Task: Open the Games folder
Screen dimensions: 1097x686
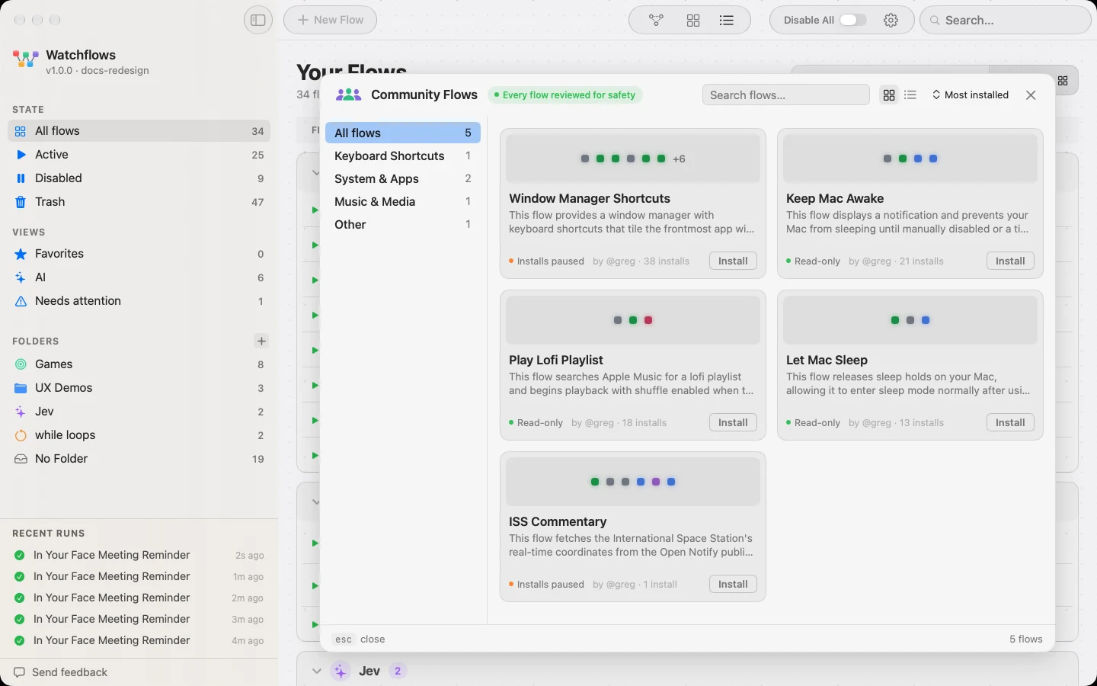Action: pyautogui.click(x=139, y=364)
